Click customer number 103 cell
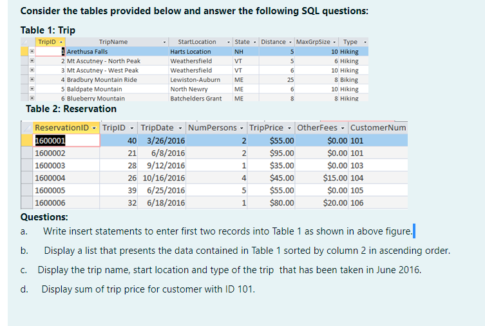This screenshot has height=326, width=485. (378, 165)
